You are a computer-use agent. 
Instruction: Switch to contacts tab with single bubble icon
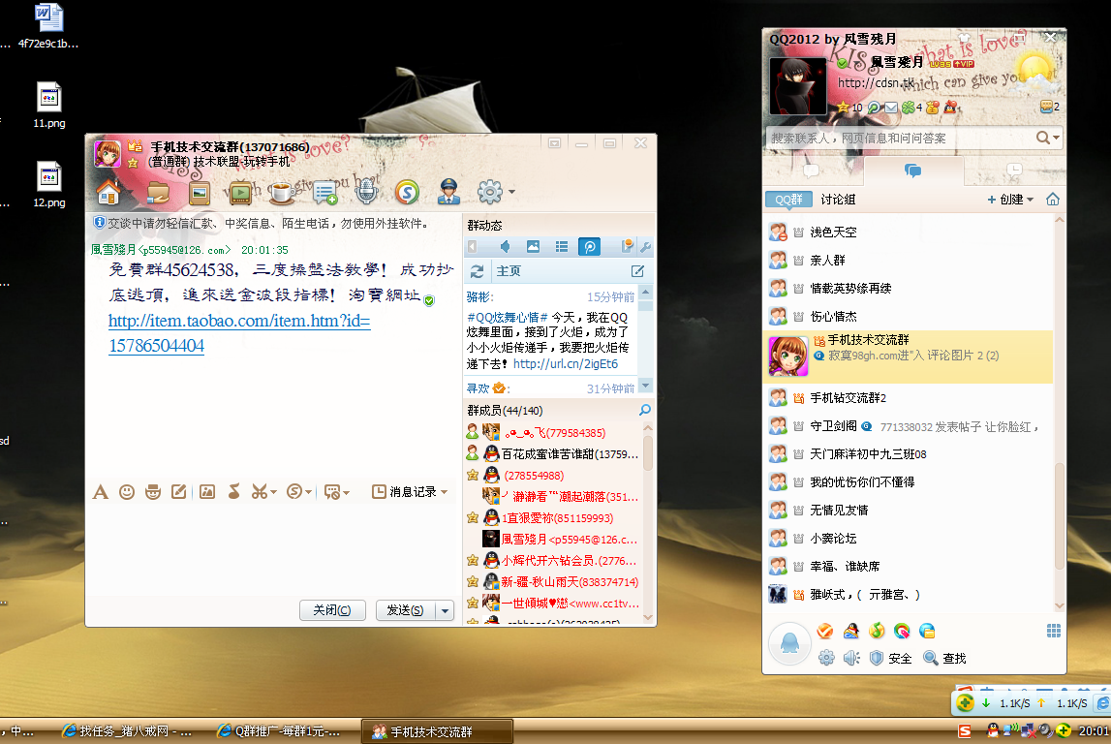coord(812,170)
